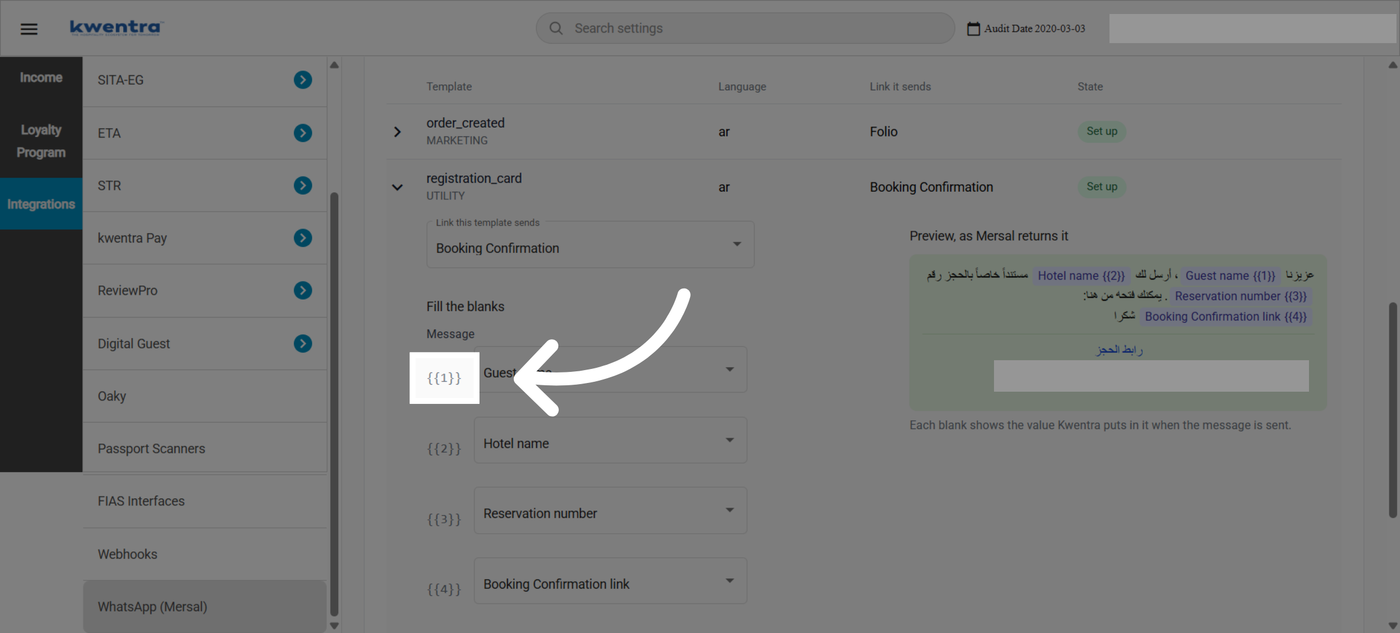Open the {{2}} Hotel name dropdown

click(610, 440)
